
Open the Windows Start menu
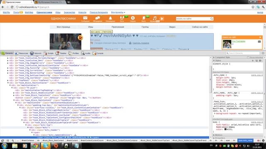(5, 146)
